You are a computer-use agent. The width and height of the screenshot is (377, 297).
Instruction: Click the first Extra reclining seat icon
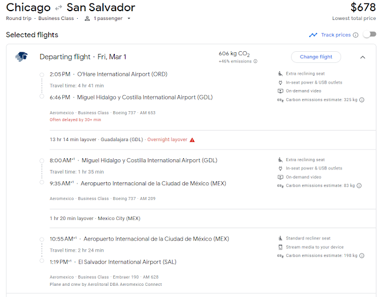pyautogui.click(x=280, y=74)
